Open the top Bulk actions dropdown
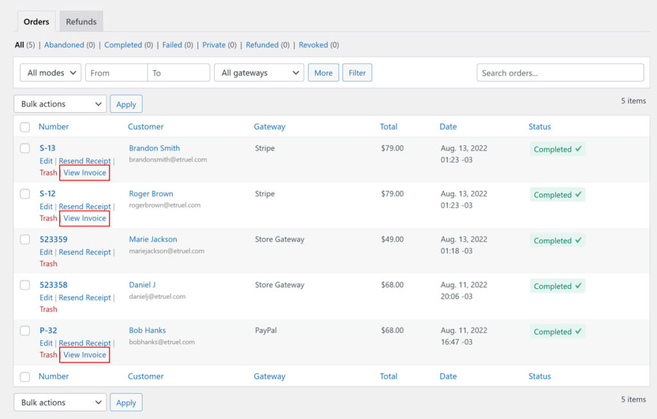 (x=60, y=103)
